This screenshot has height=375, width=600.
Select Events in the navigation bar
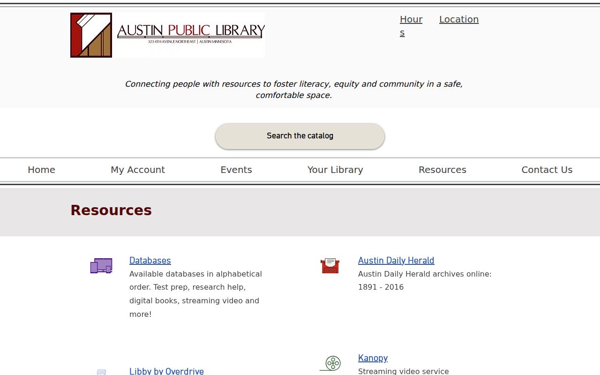pos(236,170)
